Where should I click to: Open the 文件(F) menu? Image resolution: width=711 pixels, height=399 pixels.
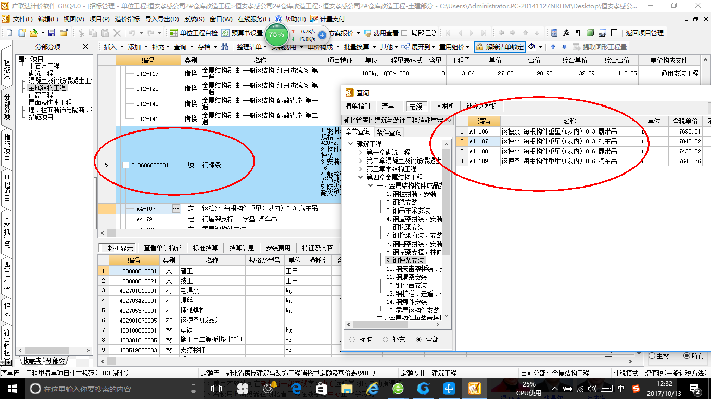coord(22,19)
